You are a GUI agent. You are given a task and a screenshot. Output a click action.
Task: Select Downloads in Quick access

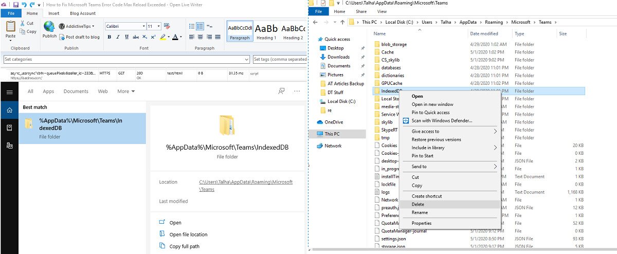pos(338,57)
